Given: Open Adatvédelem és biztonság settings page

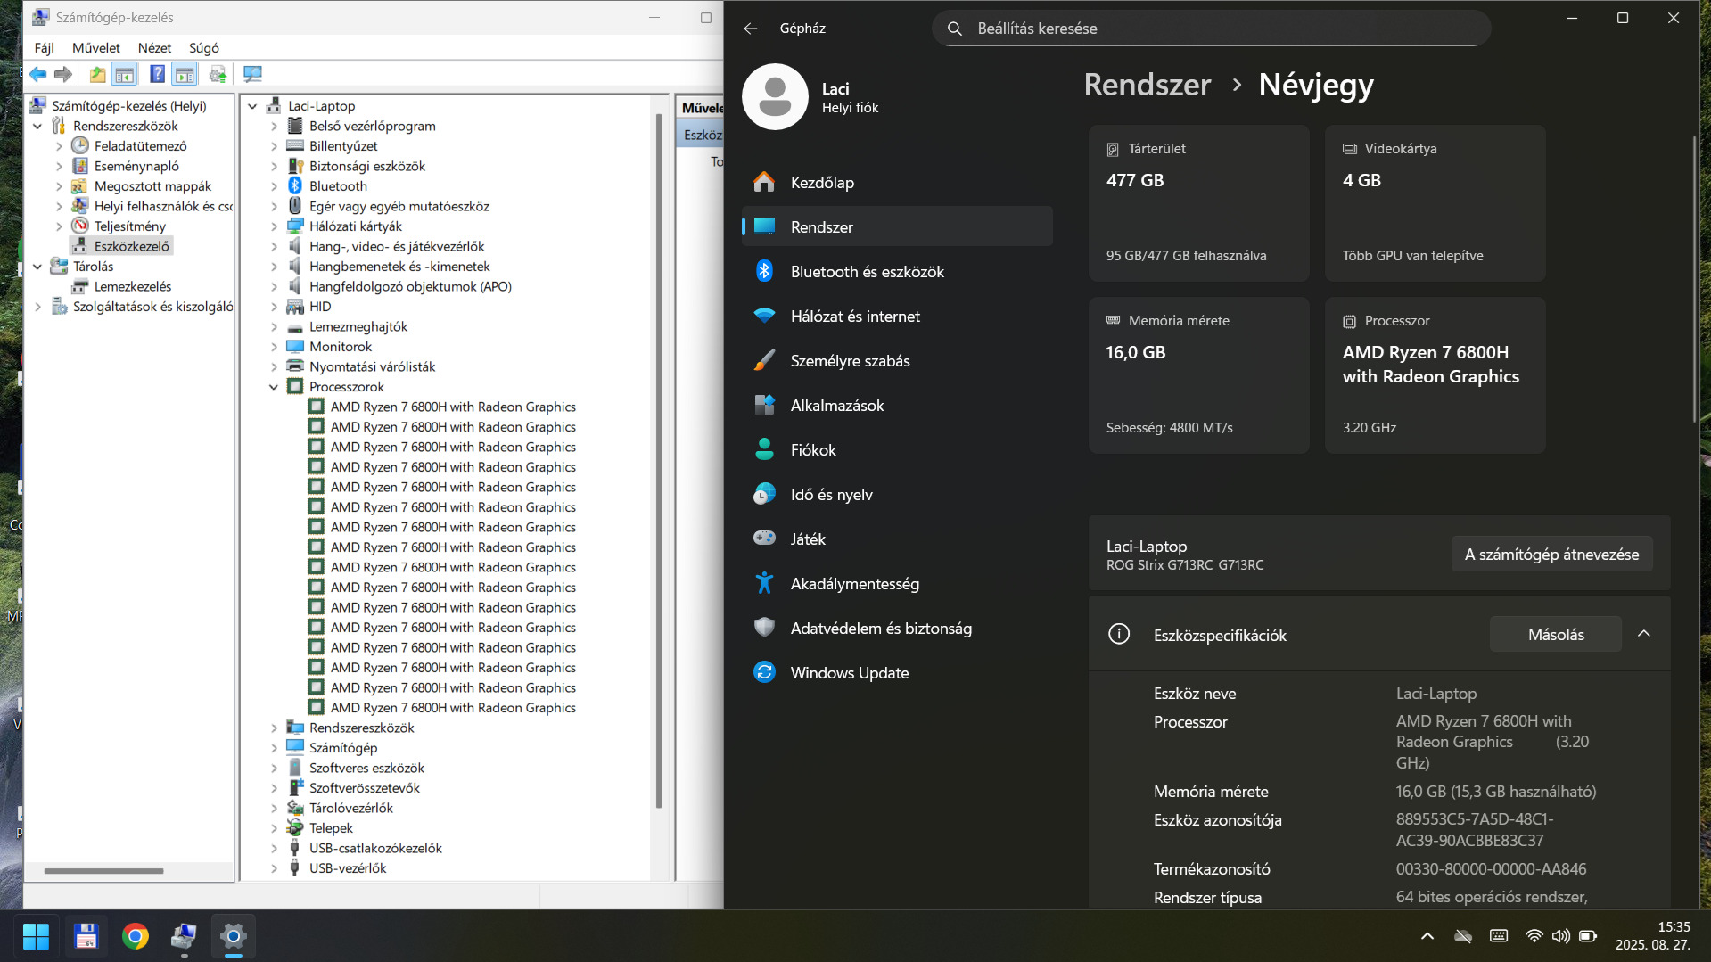Looking at the screenshot, I should coord(897,628).
